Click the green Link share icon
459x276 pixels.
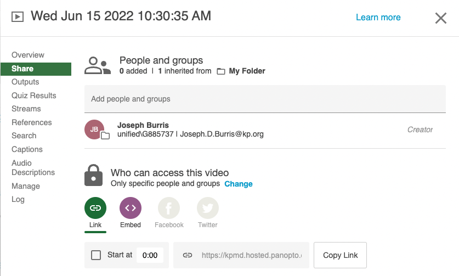click(x=95, y=208)
